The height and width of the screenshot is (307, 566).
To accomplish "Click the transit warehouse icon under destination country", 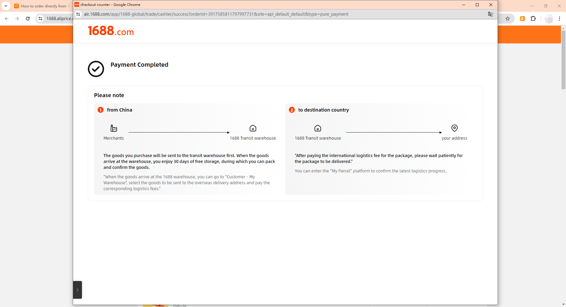I will click(318, 128).
